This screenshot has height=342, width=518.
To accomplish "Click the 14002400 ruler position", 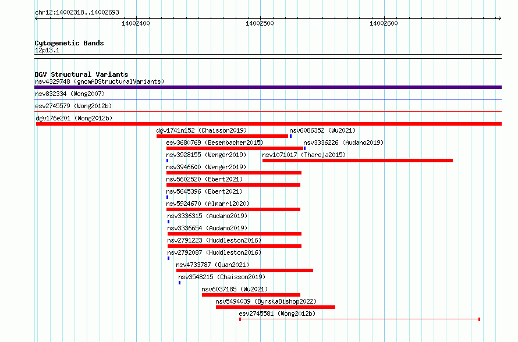I will pos(136,23).
